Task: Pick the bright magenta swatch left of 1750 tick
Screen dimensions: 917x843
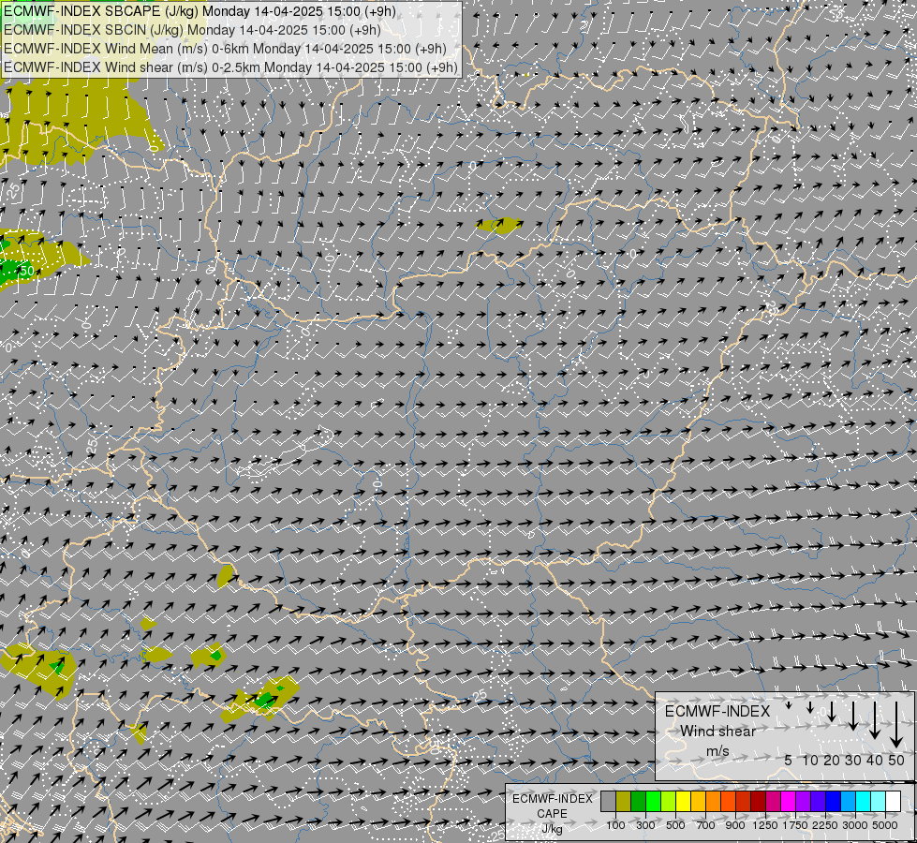Action: [x=789, y=802]
